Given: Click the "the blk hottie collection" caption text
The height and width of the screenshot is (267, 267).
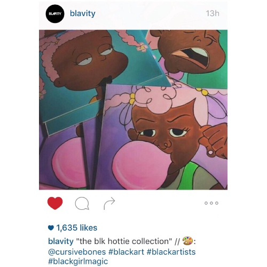Looking at the screenshot, I should click(x=124, y=241).
